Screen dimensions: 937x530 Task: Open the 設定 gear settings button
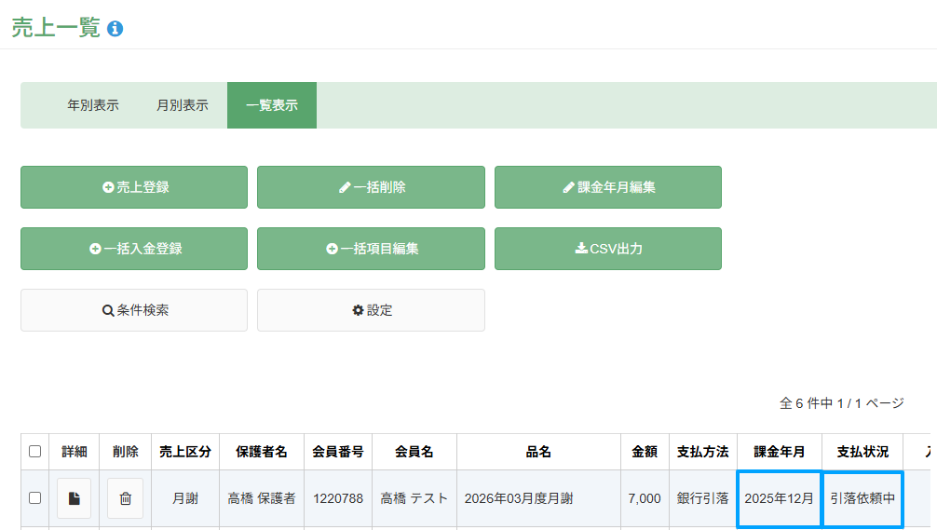[371, 310]
